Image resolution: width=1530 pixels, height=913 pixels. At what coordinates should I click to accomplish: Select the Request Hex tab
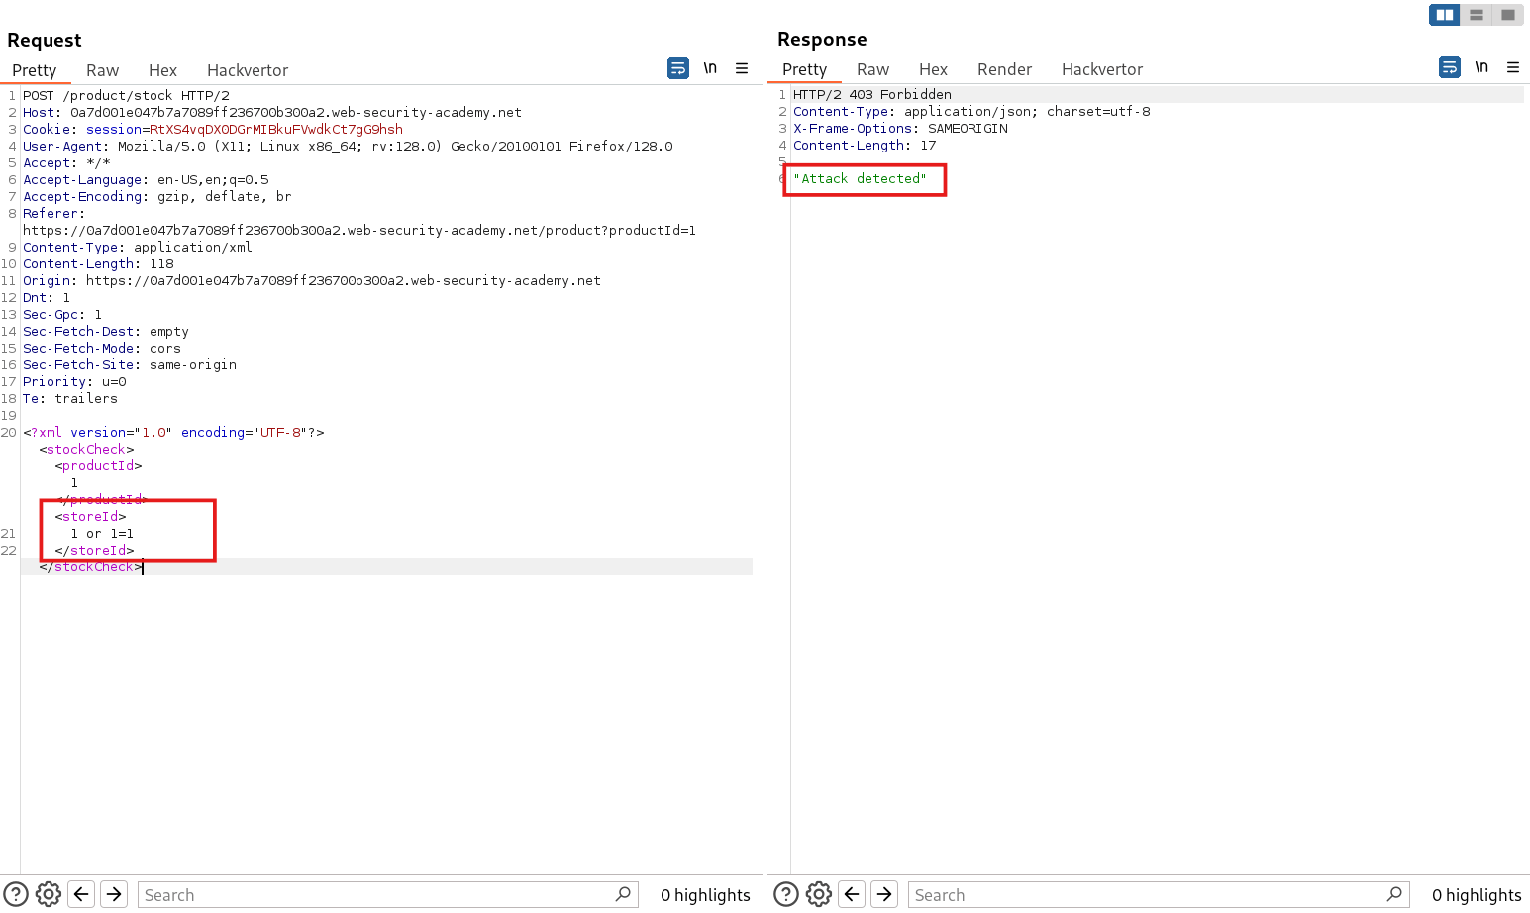(162, 70)
